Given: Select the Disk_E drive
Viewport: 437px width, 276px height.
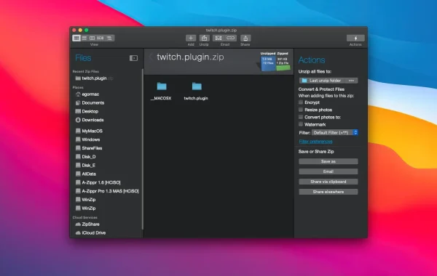Looking at the screenshot, I should 85,166.
